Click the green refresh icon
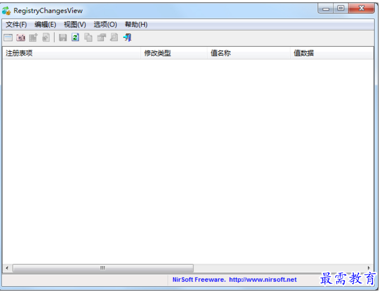The width and height of the screenshot is (380, 294). [x=75, y=37]
